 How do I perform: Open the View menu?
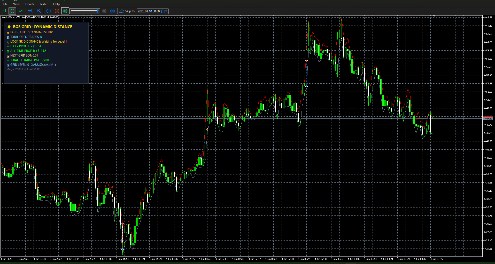click(16, 4)
